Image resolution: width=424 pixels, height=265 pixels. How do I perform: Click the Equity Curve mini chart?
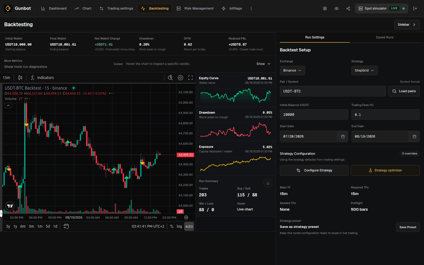tap(236, 95)
